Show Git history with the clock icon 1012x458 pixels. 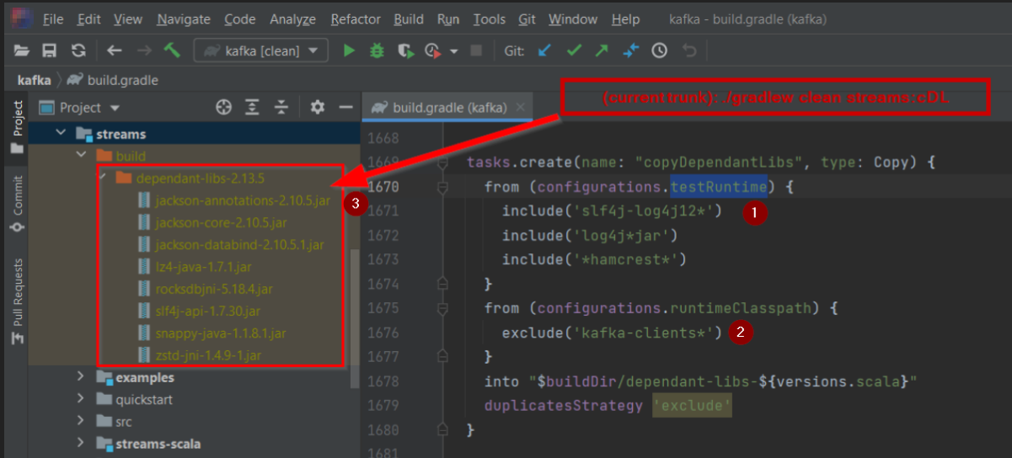click(660, 51)
